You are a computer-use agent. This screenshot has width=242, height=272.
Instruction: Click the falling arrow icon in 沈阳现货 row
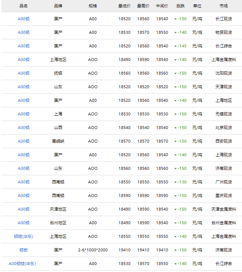pos(176,74)
